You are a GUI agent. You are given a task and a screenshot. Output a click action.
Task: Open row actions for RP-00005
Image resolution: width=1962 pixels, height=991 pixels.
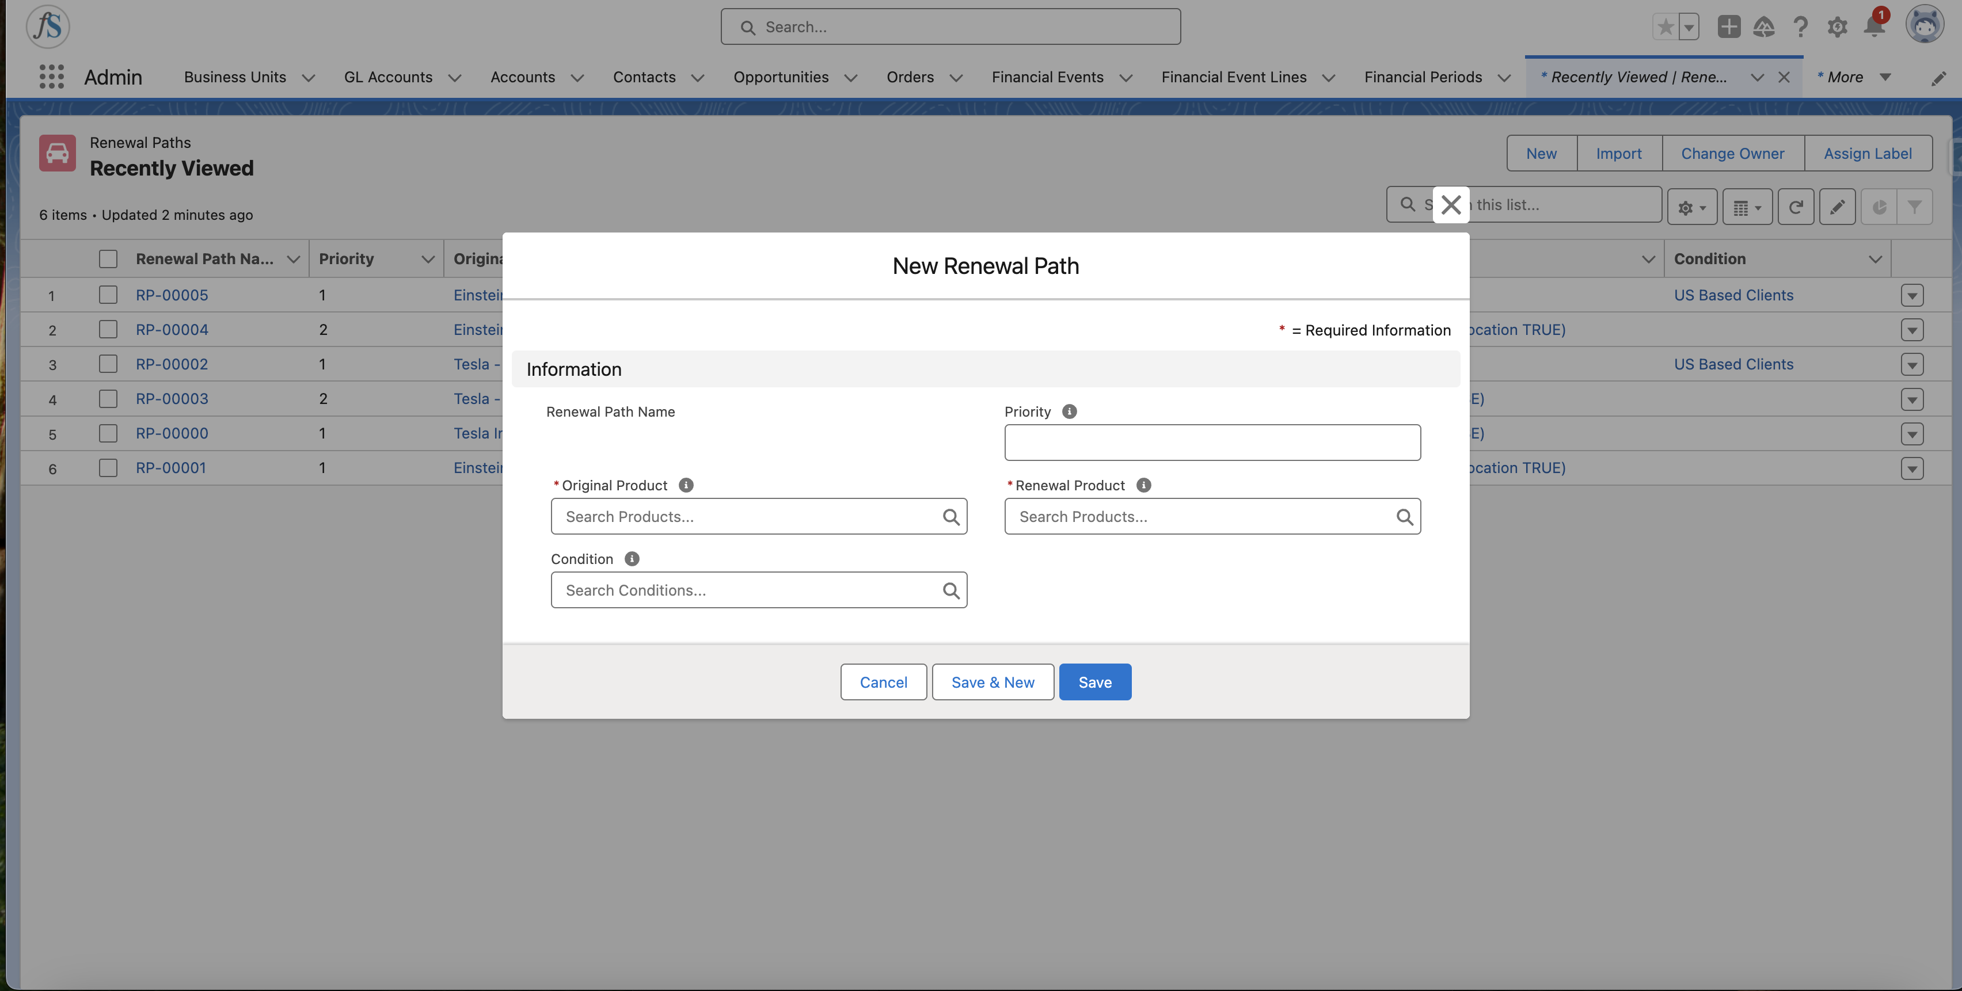tap(1912, 295)
